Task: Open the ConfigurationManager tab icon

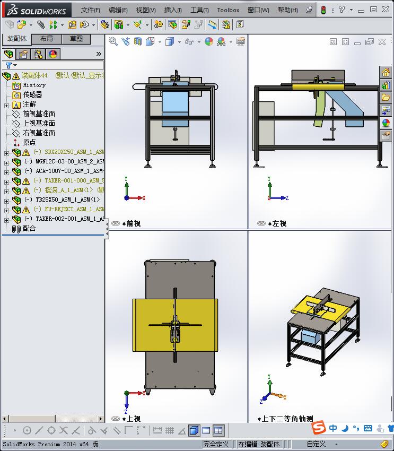Action: click(38, 54)
